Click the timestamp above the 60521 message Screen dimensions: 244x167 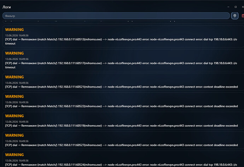click(x=17, y=83)
